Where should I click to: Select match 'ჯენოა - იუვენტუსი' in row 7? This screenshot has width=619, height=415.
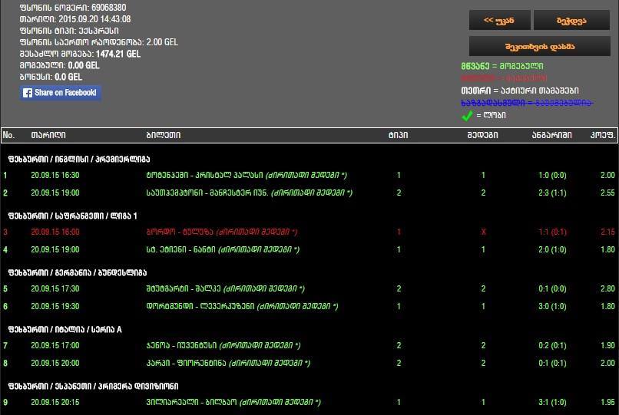tap(181, 345)
